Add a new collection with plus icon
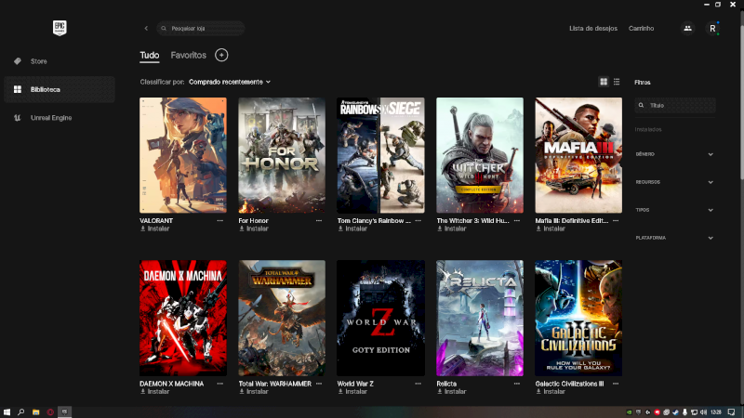 (x=221, y=55)
